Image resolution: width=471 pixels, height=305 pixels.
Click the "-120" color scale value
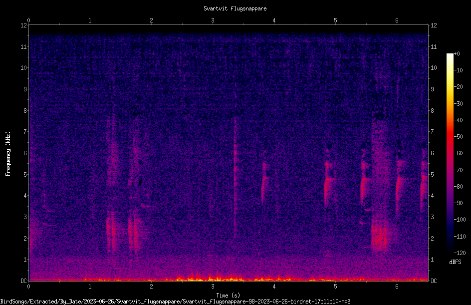coord(460,253)
